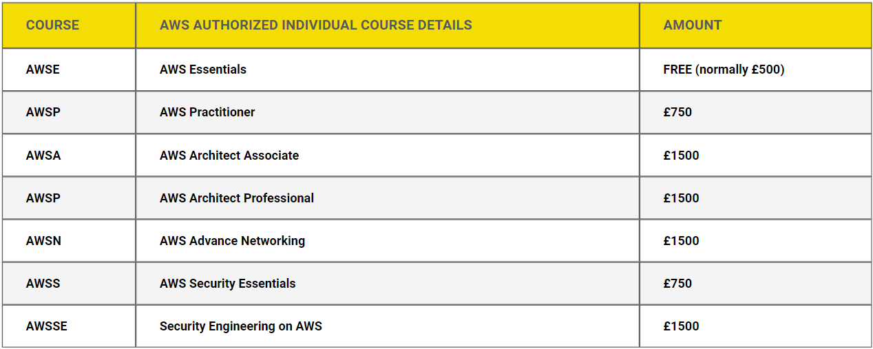Select the FREE (normally £500) amount
Viewport: 873px width, 349px height.
[x=724, y=70]
